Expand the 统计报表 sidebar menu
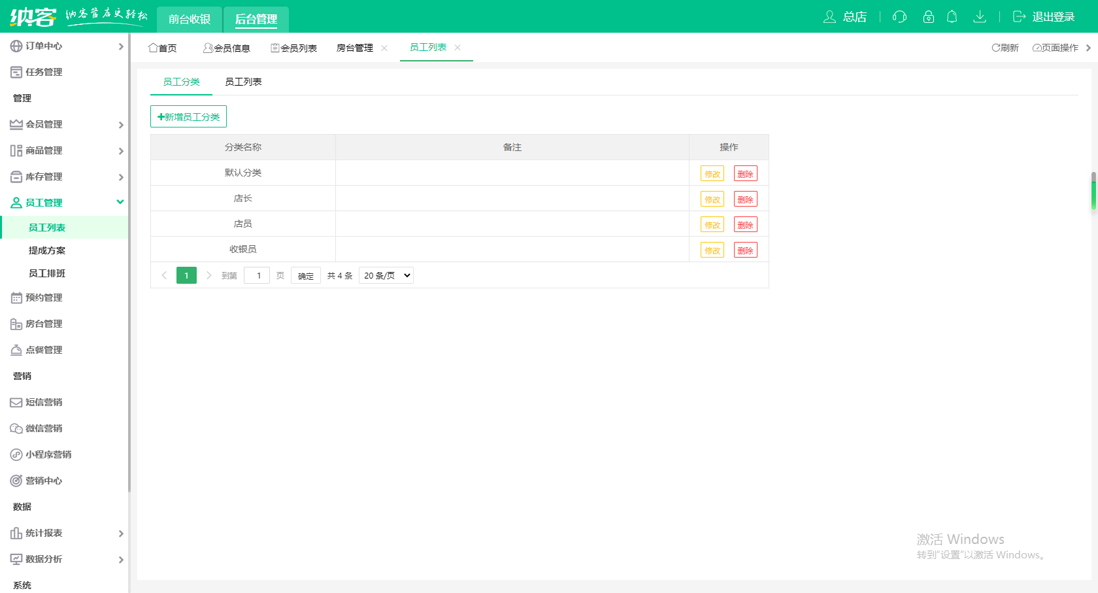Viewport: 1098px width, 593px height. click(x=64, y=533)
